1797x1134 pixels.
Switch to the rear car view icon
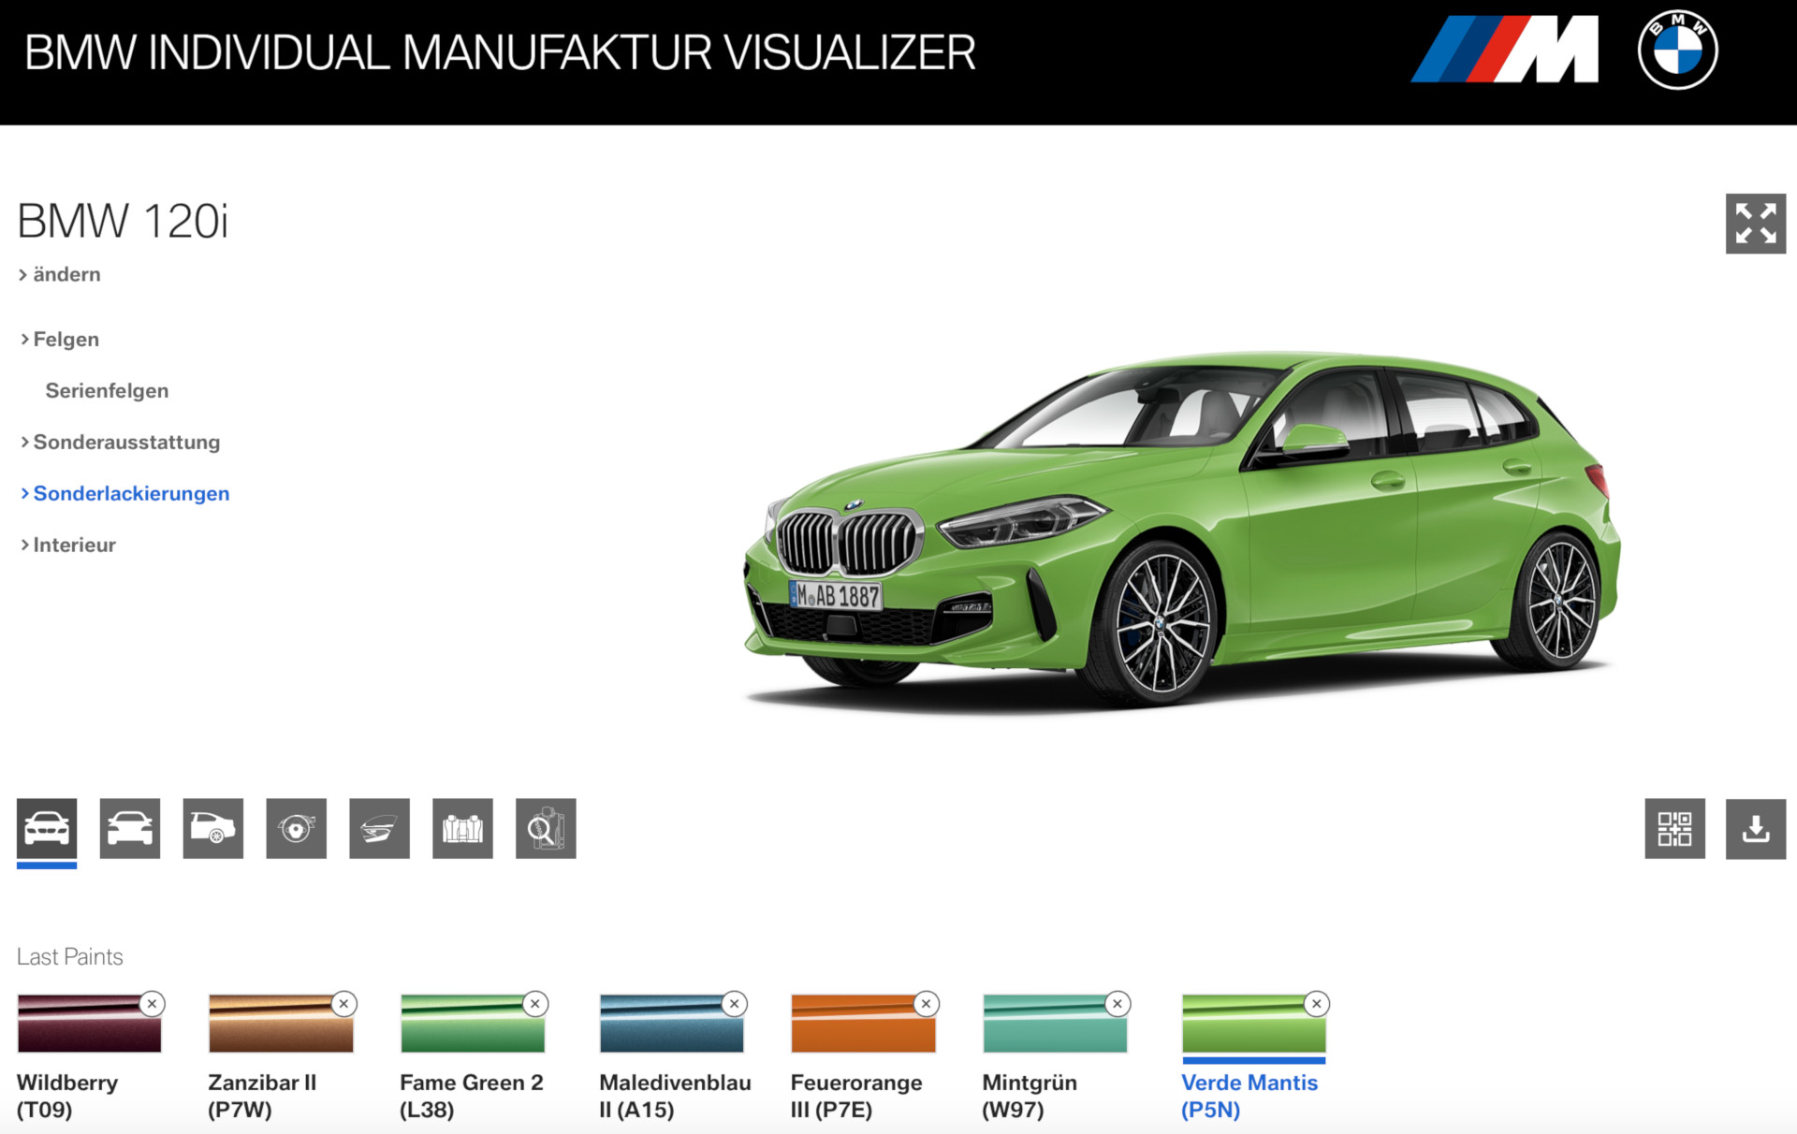[x=130, y=828]
